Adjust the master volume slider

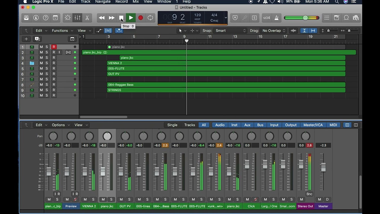point(305,18)
